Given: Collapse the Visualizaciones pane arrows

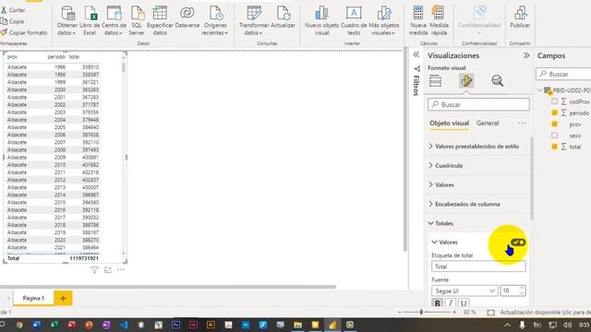Looking at the screenshot, I should coord(526,55).
